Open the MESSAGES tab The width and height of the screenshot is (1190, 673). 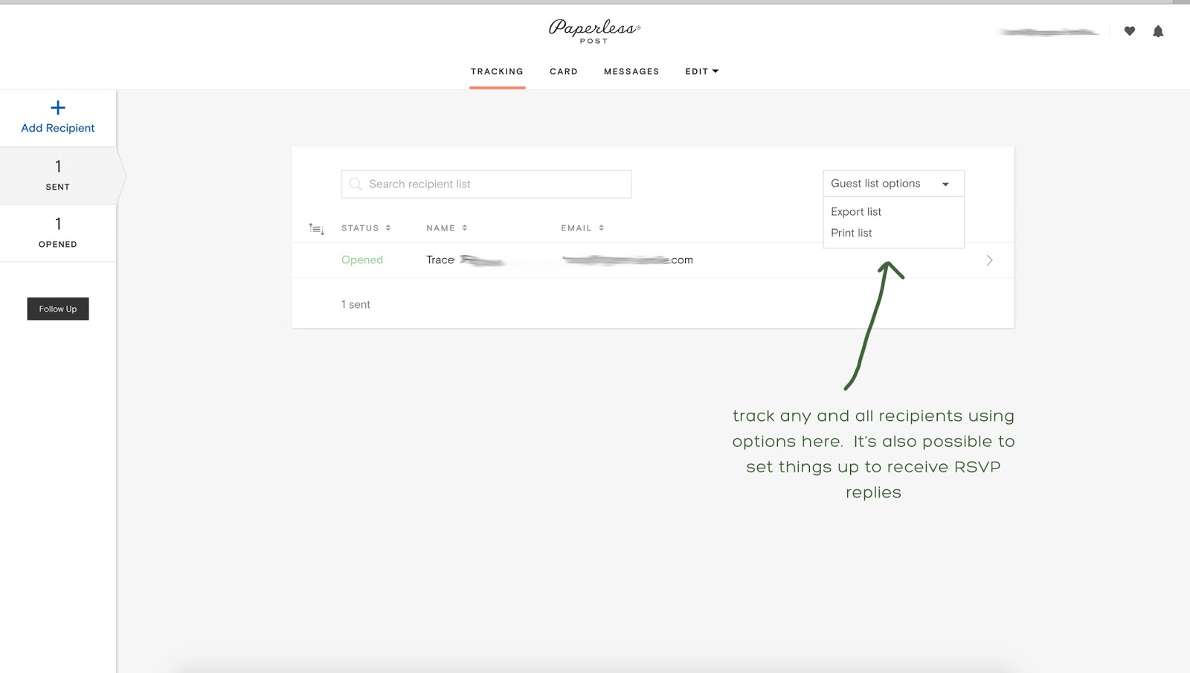(x=631, y=71)
